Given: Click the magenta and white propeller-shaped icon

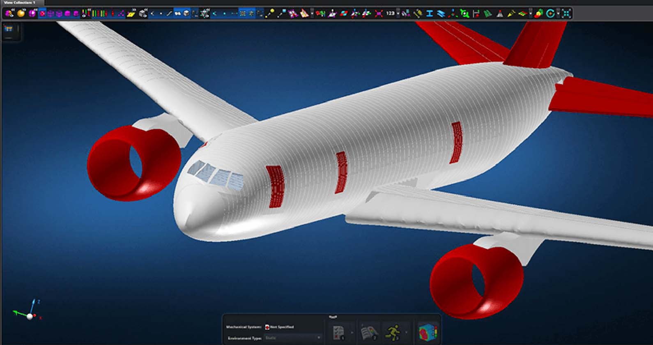Looking at the screenshot, I should tap(292, 14).
